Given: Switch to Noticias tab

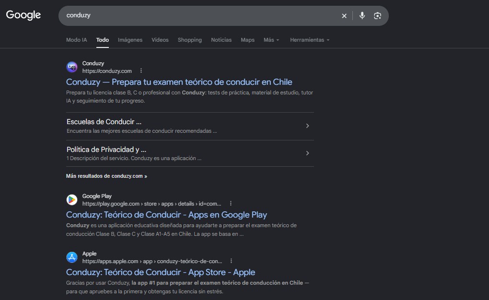Looking at the screenshot, I should pos(221,40).
